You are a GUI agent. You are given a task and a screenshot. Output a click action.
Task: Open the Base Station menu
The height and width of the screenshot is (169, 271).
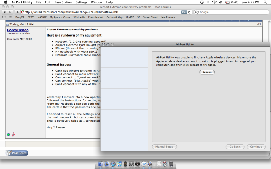pyautogui.click(x=63, y=2)
